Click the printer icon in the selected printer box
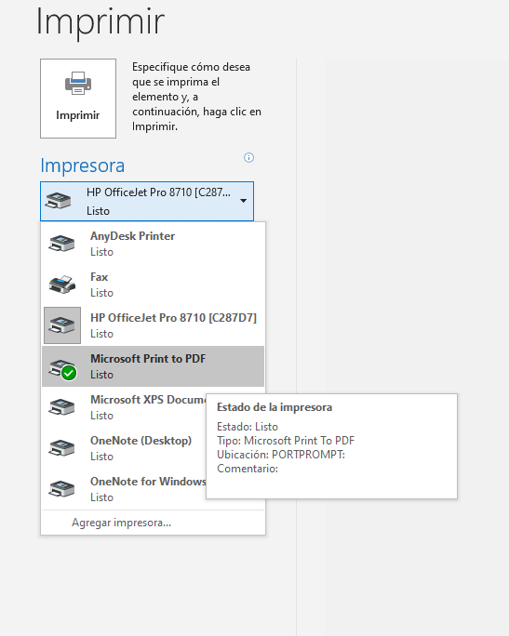509x636 pixels. [x=58, y=201]
